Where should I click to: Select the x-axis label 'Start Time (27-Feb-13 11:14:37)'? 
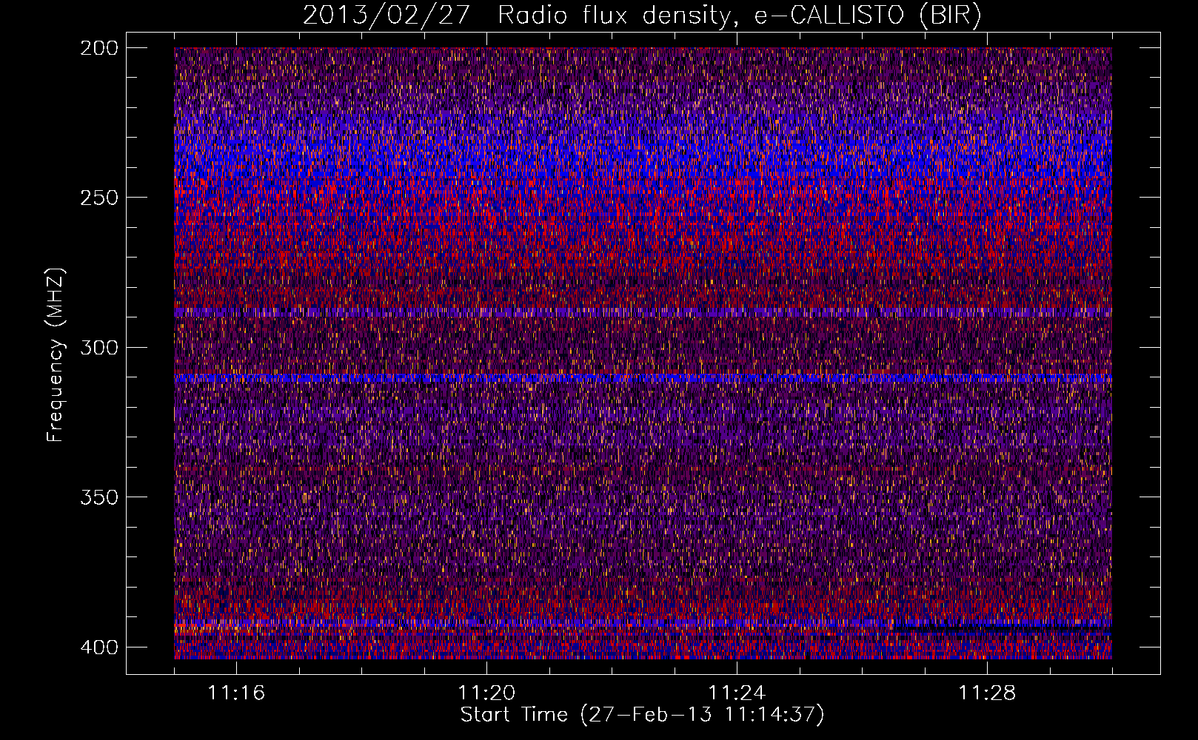point(642,715)
